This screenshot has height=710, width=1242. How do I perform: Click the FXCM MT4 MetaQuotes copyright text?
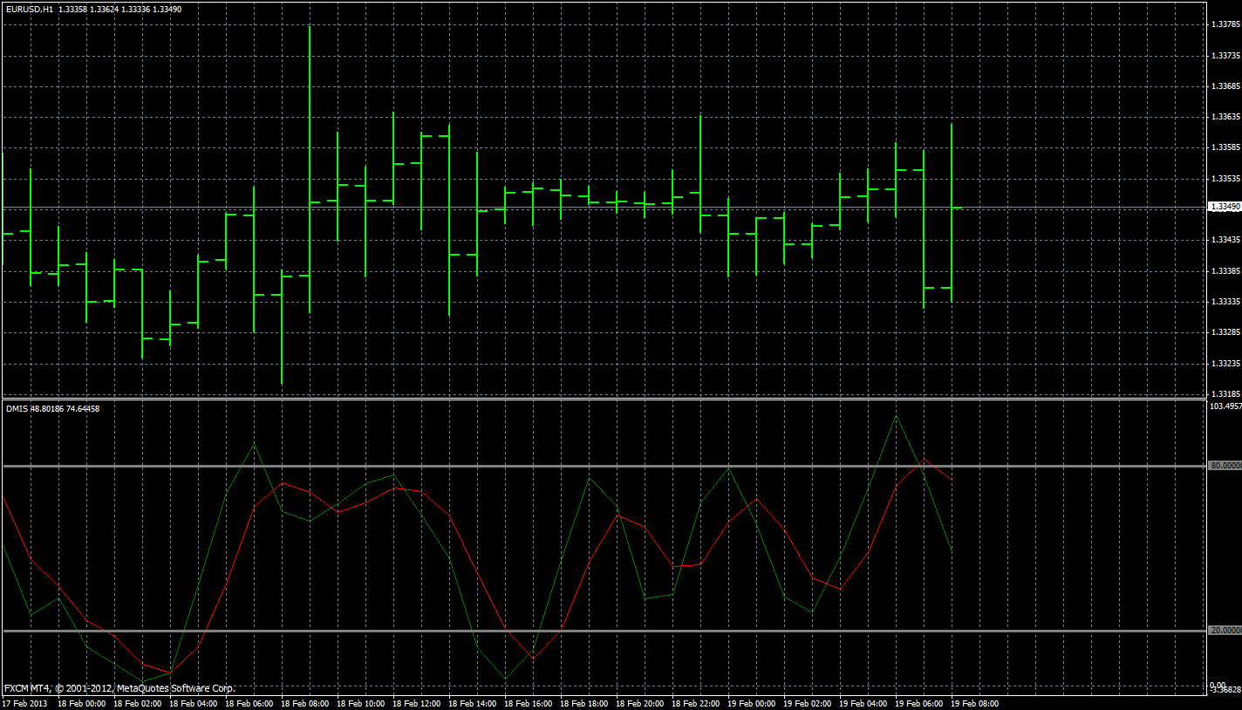tap(119, 688)
